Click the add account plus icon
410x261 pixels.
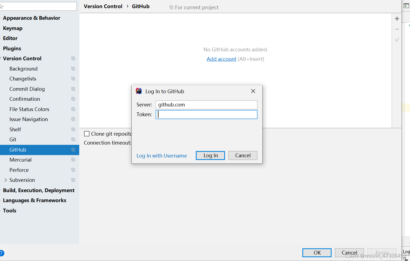coord(397,19)
